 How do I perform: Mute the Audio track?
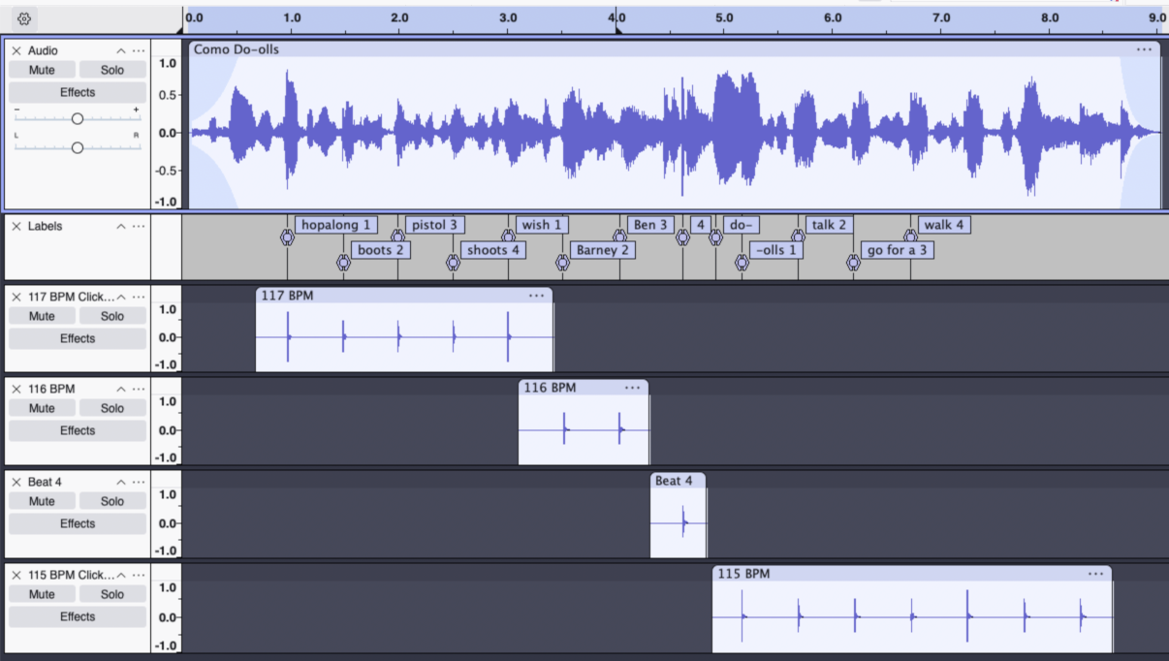[x=41, y=69]
